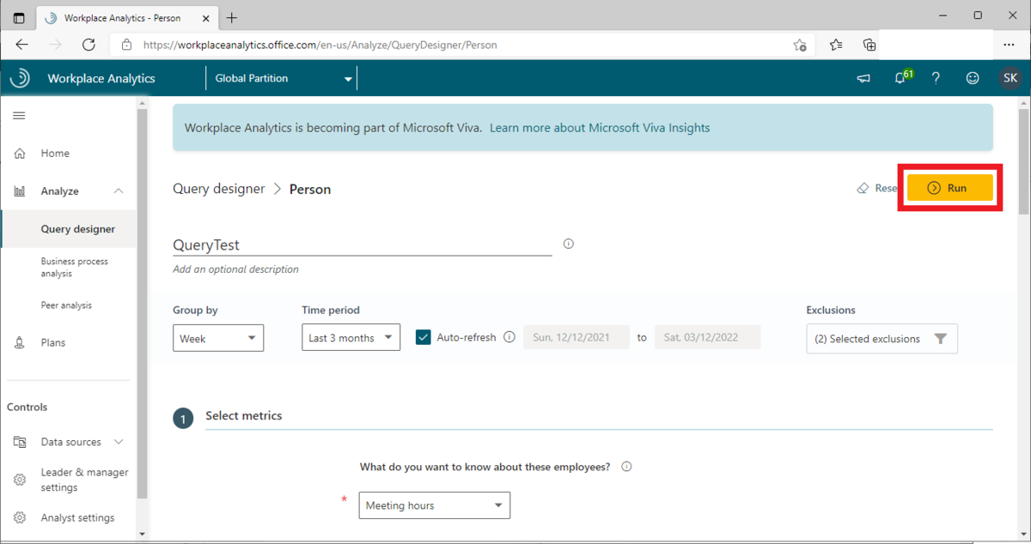Open the SK account avatar
The image size is (1031, 544).
click(1010, 78)
